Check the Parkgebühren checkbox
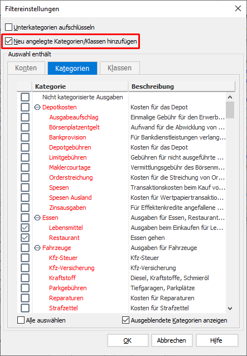This screenshot has width=247, height=356. tap(25, 288)
